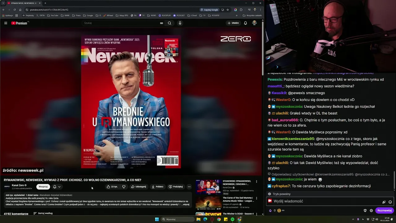Open moderator shield icon in chat
The image size is (396, 223).
pyautogui.click(x=365, y=211)
